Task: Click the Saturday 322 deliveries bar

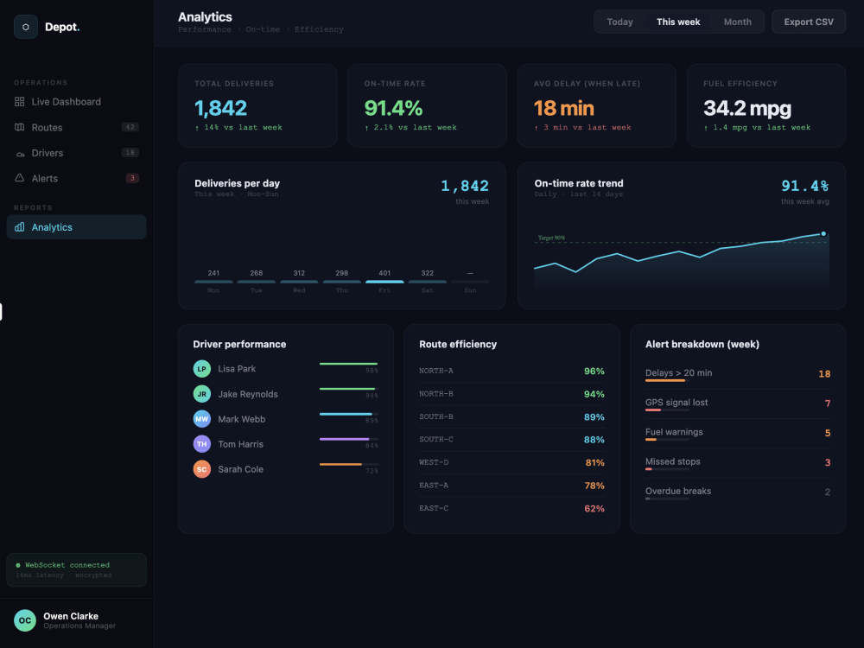Action: click(x=427, y=282)
